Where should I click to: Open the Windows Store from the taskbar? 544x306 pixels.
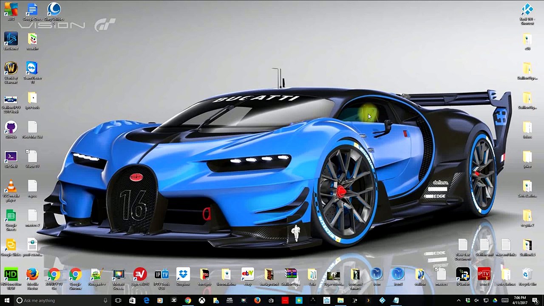coord(132,300)
